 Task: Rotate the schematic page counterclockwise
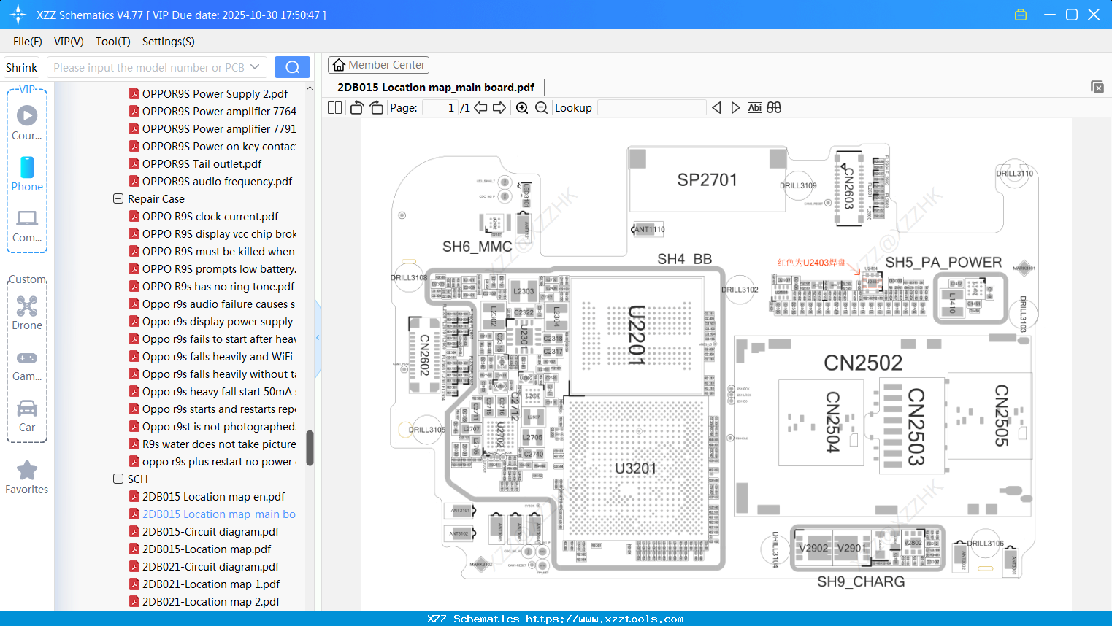tap(356, 107)
